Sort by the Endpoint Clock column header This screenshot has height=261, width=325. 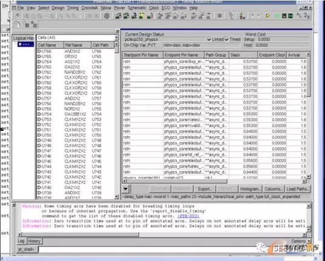point(272,55)
